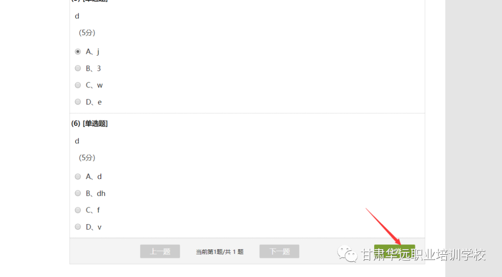Image resolution: width=502 pixels, height=277 pixels.
Task: Select radio option A 'd' in question six
Action: [78, 176]
